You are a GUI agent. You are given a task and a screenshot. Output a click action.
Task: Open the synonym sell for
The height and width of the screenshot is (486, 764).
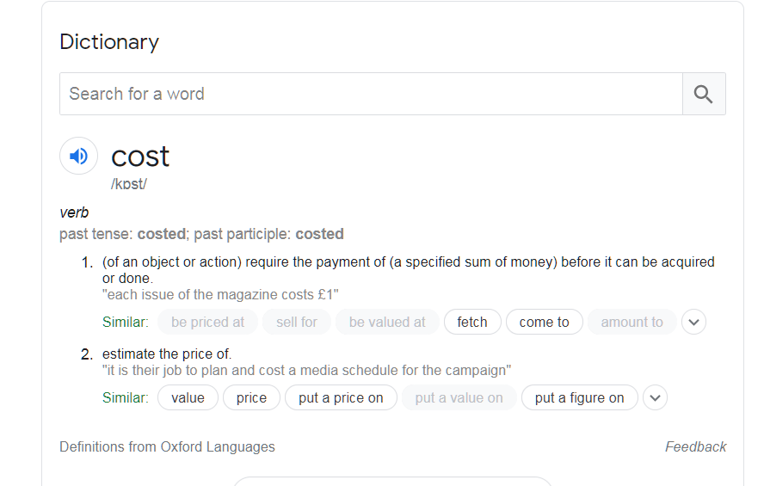pos(297,322)
